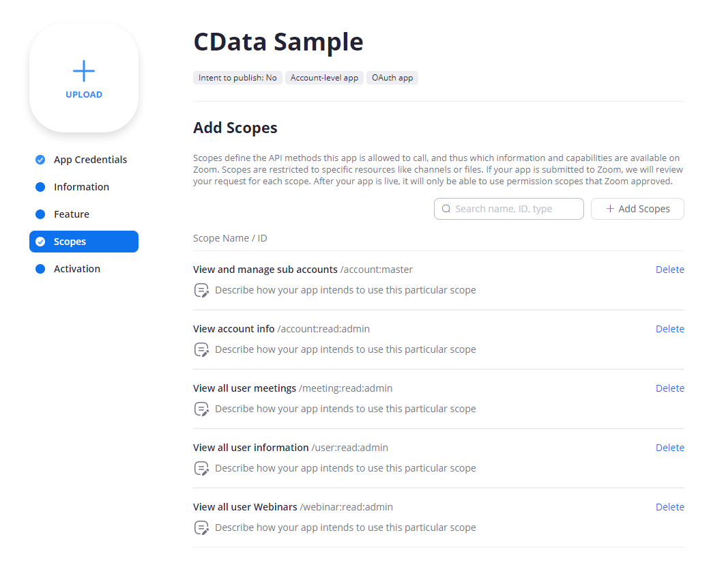Open the Activation step
Viewport: 711px width, 578px height.
click(x=77, y=269)
